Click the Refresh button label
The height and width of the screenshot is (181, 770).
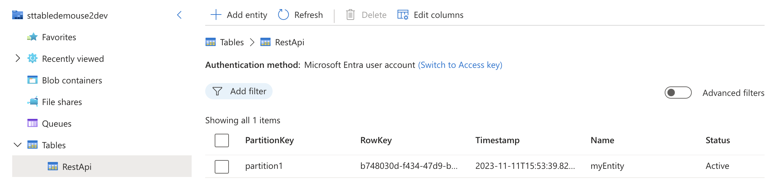pos(308,15)
